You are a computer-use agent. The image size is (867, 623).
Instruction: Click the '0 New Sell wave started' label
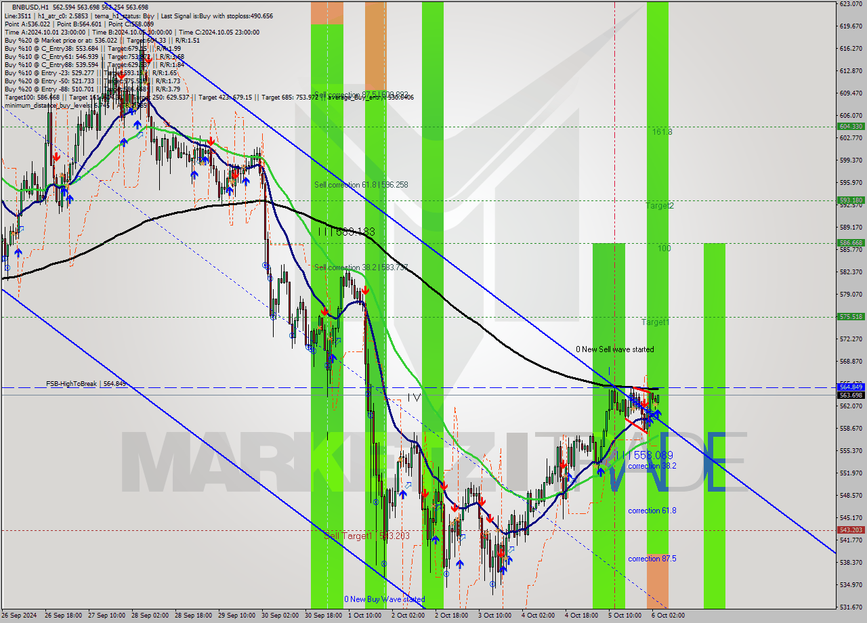pos(615,349)
